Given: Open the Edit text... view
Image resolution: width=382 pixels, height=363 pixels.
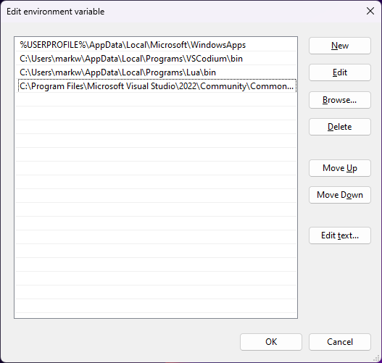Looking at the screenshot, I should click(x=340, y=235).
